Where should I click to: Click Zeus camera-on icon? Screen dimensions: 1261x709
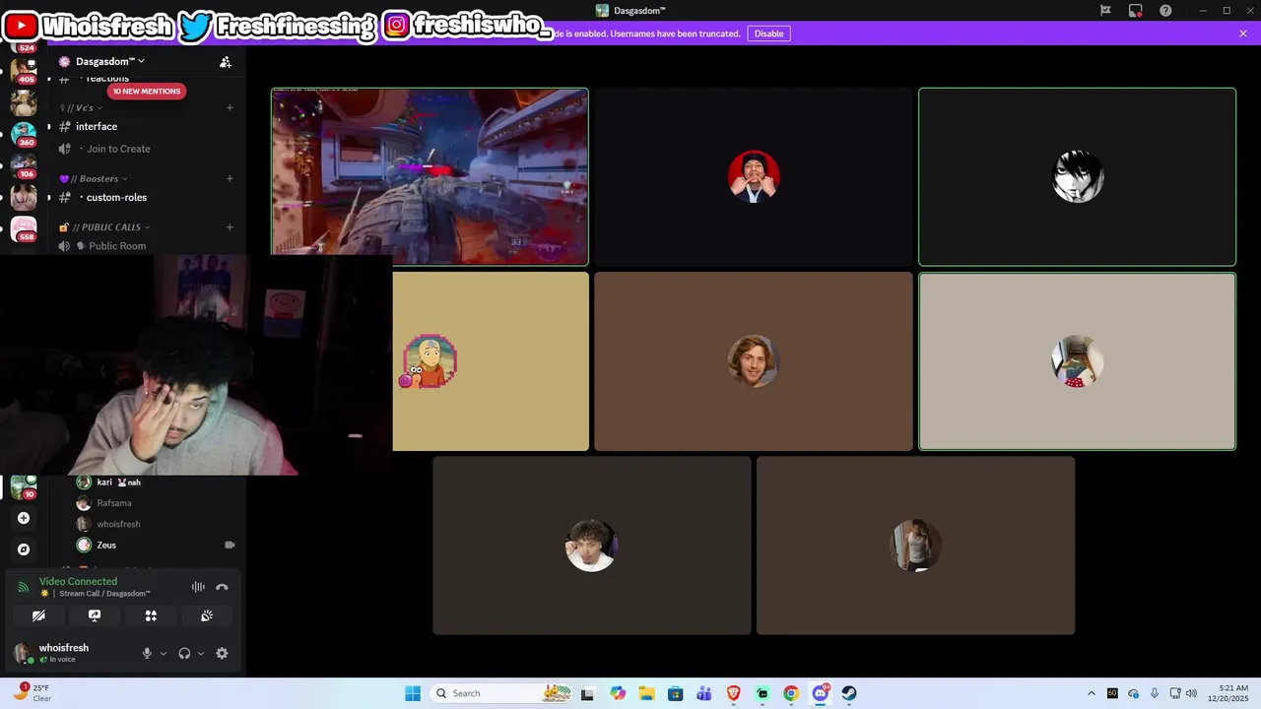[230, 545]
